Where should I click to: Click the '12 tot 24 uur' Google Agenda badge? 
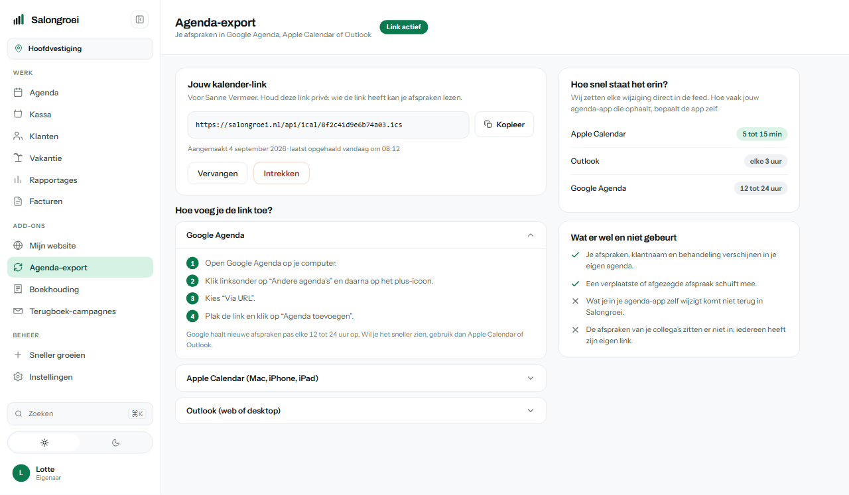point(761,188)
